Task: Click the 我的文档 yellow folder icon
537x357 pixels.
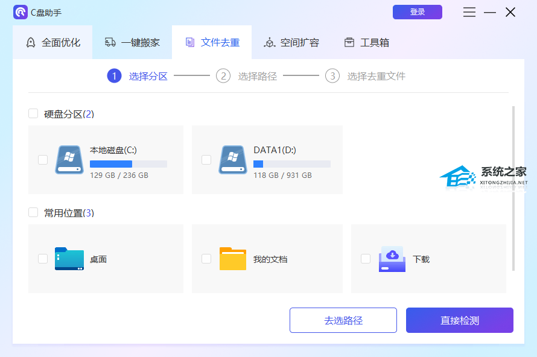Action: [233, 259]
